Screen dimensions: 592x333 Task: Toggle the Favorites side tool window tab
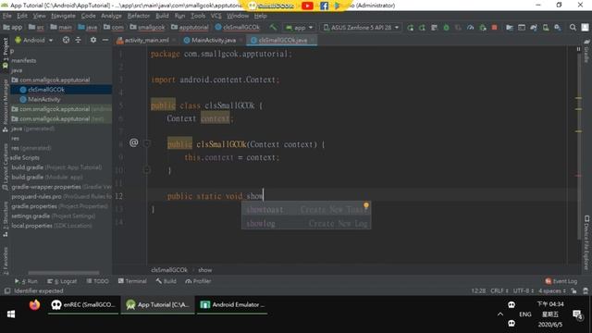(x=6, y=261)
